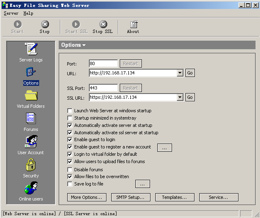Open the About dialog icon
260x218 pixels.
pyautogui.click(x=134, y=24)
